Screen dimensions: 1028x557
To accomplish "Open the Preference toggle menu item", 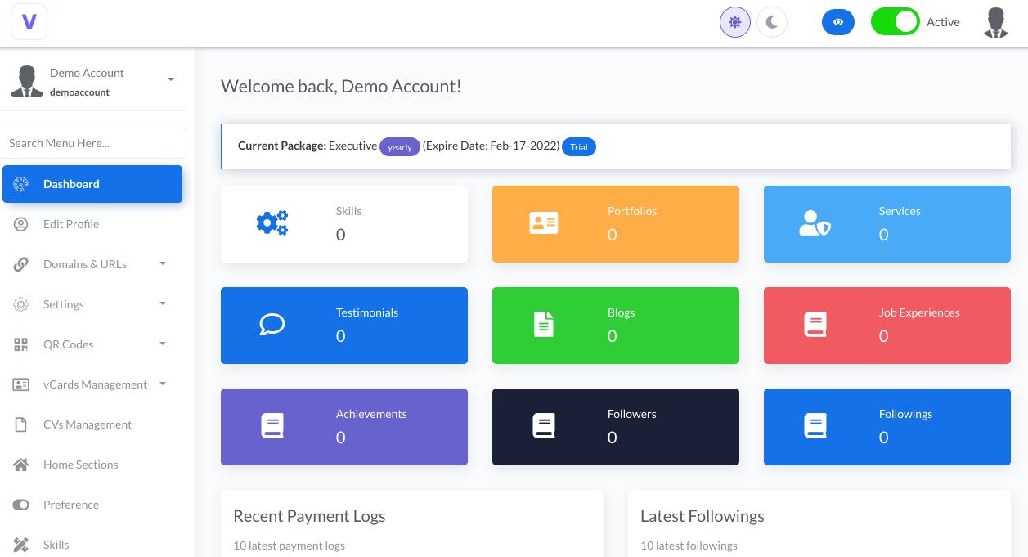I will (70, 505).
